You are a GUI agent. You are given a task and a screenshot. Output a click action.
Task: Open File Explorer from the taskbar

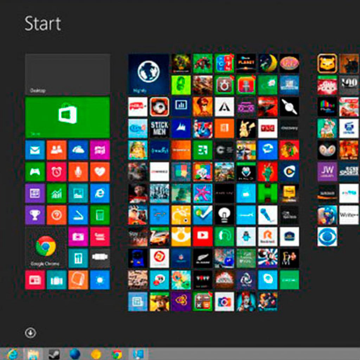tap(33, 354)
